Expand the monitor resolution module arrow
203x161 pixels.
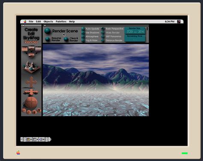(x=37, y=139)
